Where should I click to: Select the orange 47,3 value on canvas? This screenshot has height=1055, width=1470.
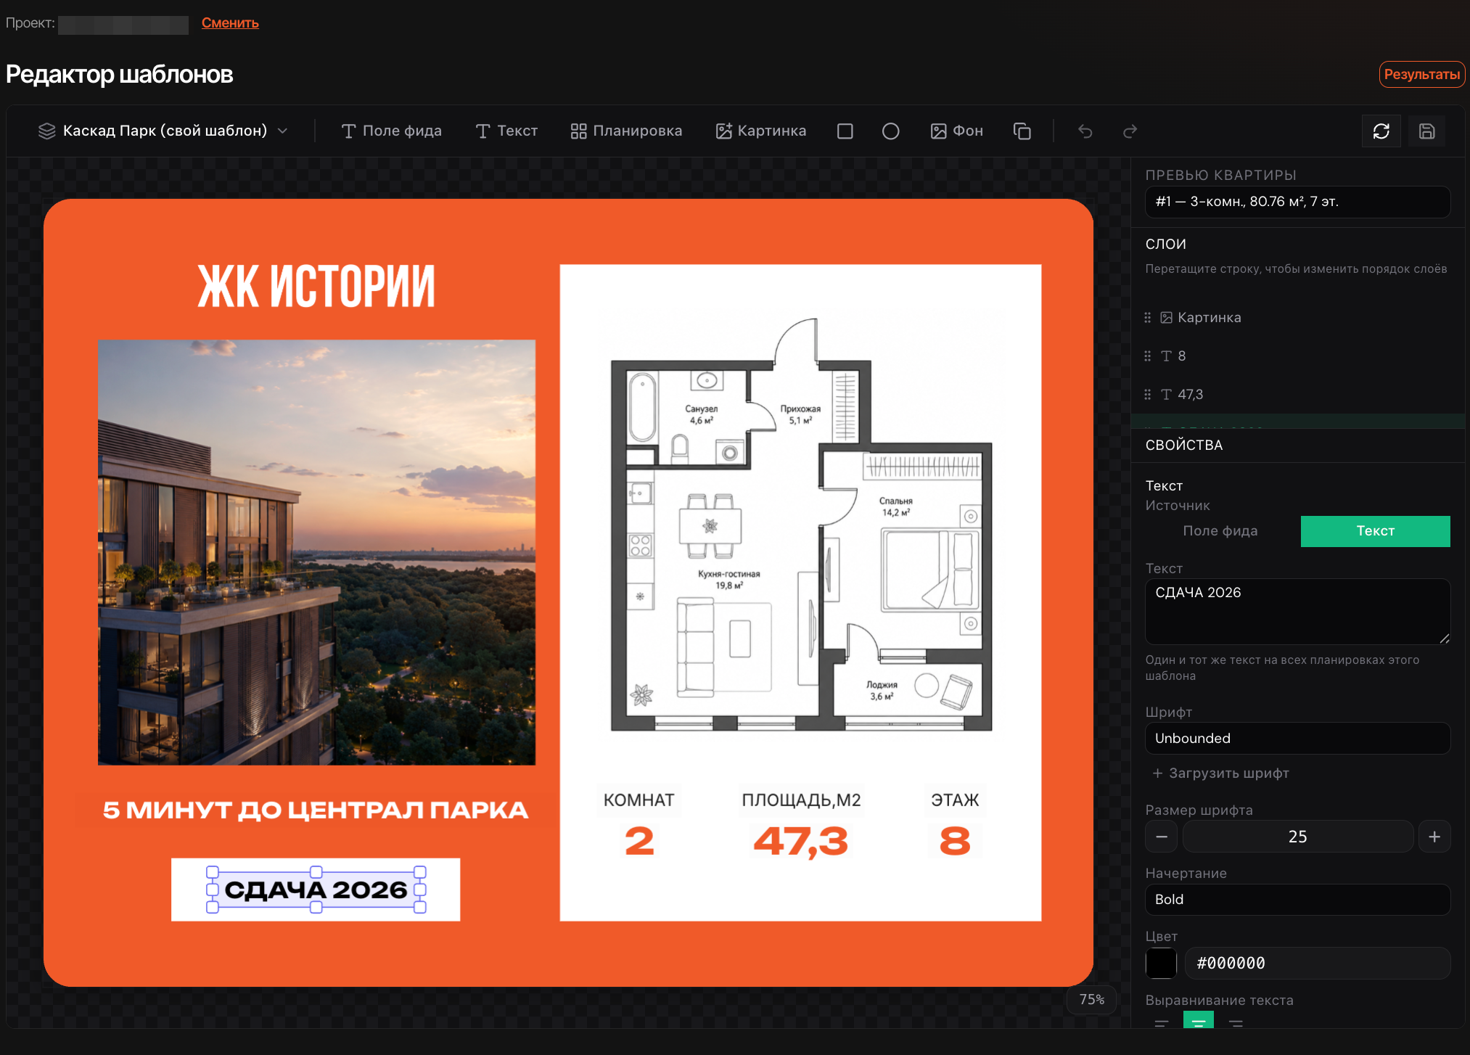pos(801,842)
